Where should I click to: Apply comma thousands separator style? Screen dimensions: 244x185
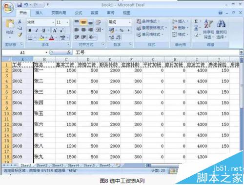click(129, 30)
